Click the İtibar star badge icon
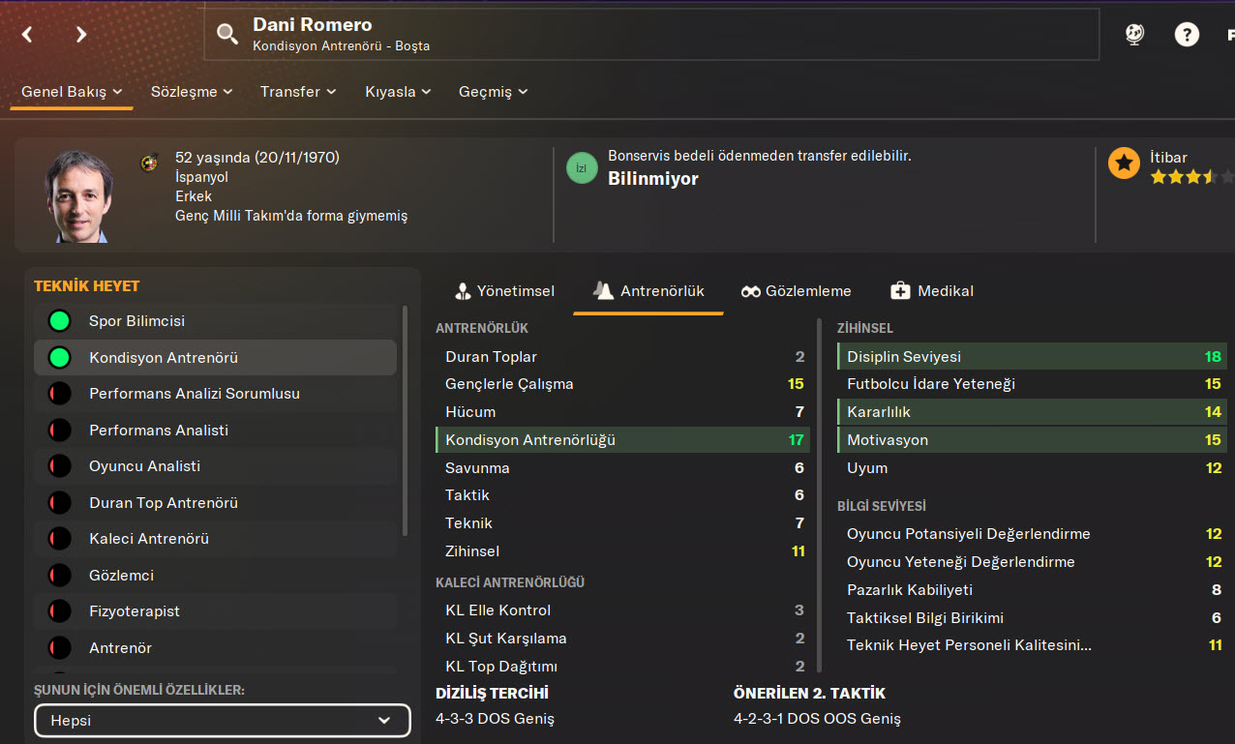This screenshot has width=1235, height=744. click(1124, 164)
